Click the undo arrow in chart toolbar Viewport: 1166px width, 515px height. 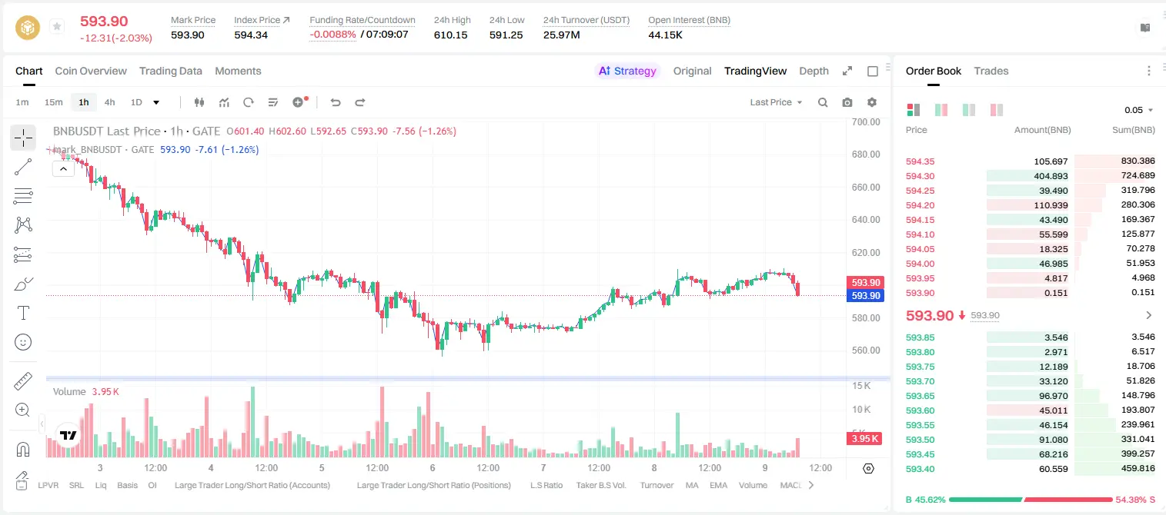coord(336,102)
